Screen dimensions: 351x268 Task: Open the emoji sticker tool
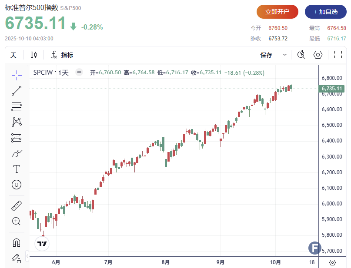(17, 185)
